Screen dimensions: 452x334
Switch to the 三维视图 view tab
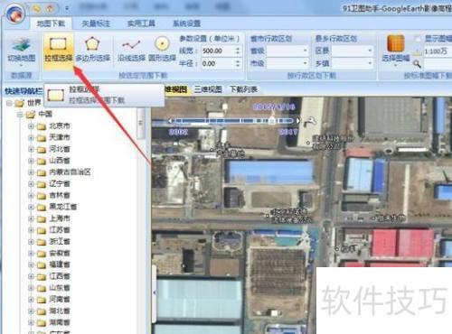coord(208,89)
